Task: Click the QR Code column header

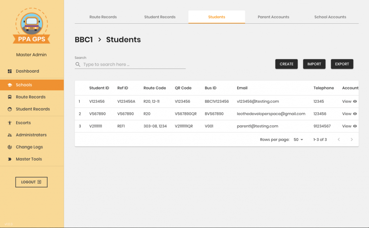Action: coord(183,88)
